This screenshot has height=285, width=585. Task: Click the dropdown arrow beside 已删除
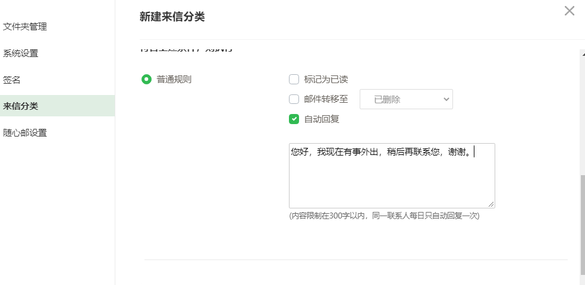(446, 99)
